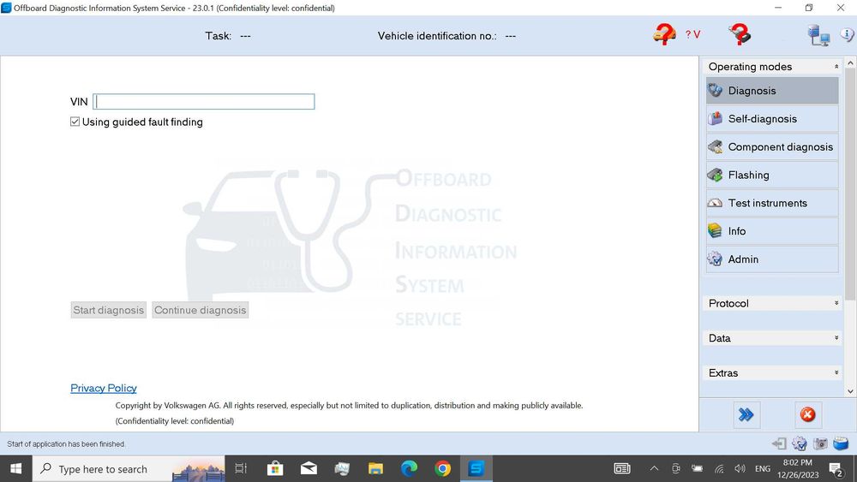Click 'Start of application has been finished' status text
Screen dimensions: 857x482
click(x=66, y=443)
